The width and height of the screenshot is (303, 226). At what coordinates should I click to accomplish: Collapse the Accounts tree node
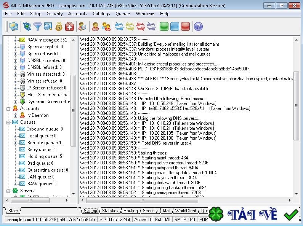pos(8,109)
